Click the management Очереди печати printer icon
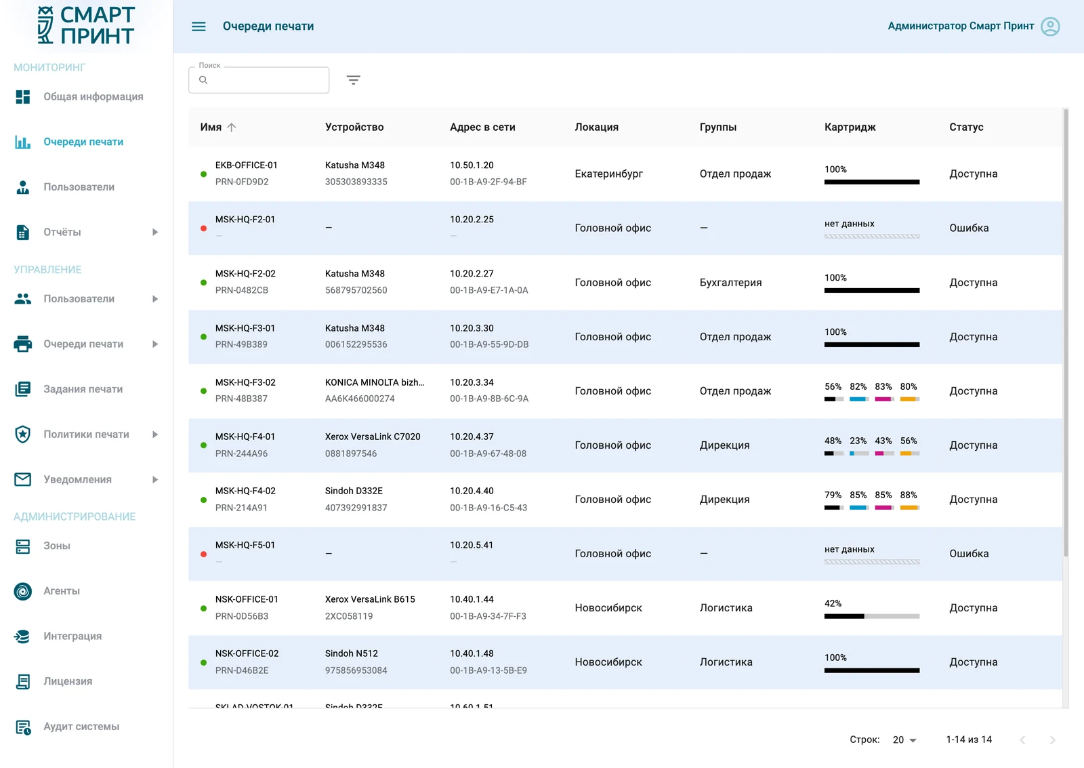 click(x=23, y=344)
